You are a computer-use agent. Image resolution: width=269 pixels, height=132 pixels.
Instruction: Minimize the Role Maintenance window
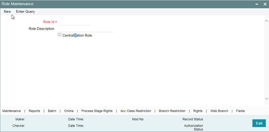257,4
